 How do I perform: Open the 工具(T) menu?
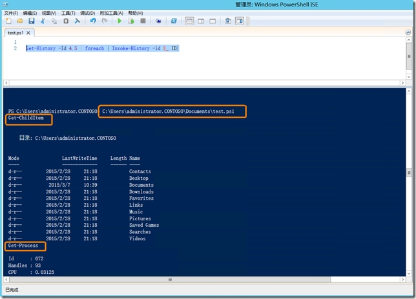68,13
